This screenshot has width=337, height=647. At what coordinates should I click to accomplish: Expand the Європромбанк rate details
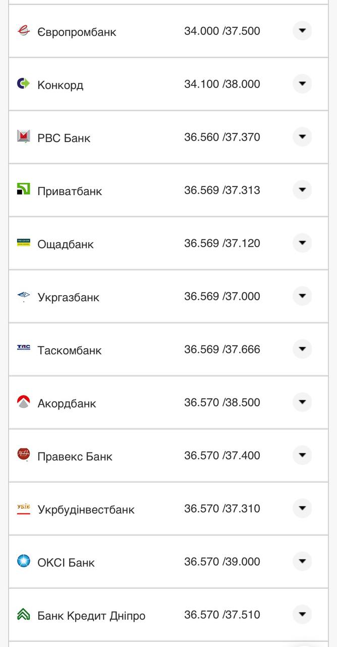302,31
